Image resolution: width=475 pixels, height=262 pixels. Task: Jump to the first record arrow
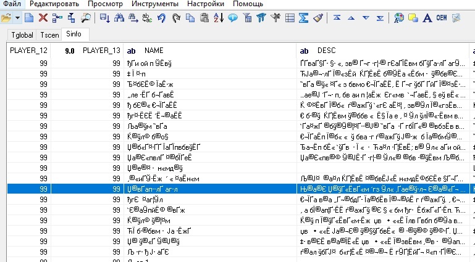(337, 18)
